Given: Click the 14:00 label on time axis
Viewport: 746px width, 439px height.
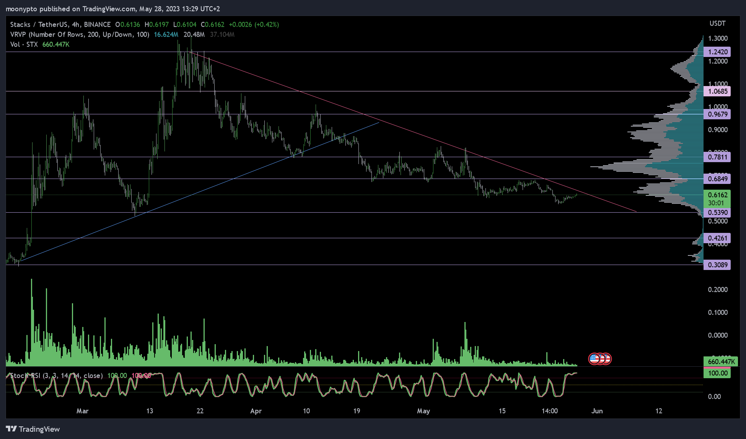Looking at the screenshot, I should click(x=550, y=411).
